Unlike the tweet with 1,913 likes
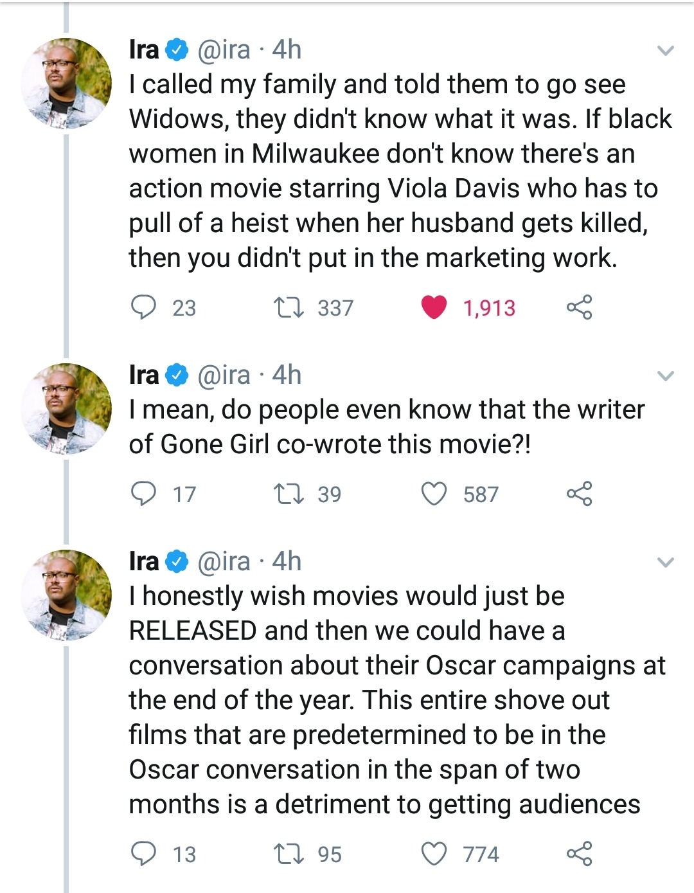Image resolution: width=694 pixels, height=893 pixels. [434, 307]
